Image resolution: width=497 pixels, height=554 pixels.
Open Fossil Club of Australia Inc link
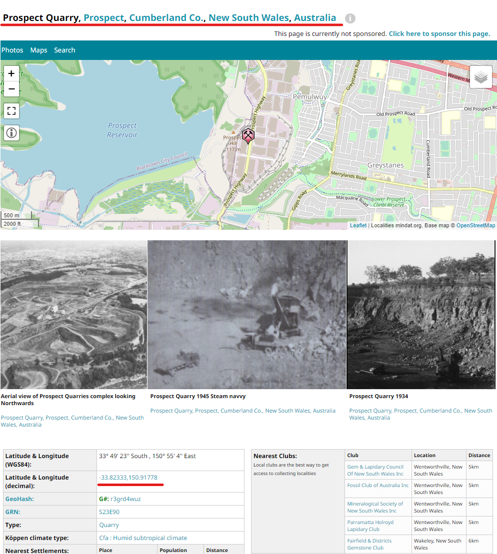click(x=377, y=485)
